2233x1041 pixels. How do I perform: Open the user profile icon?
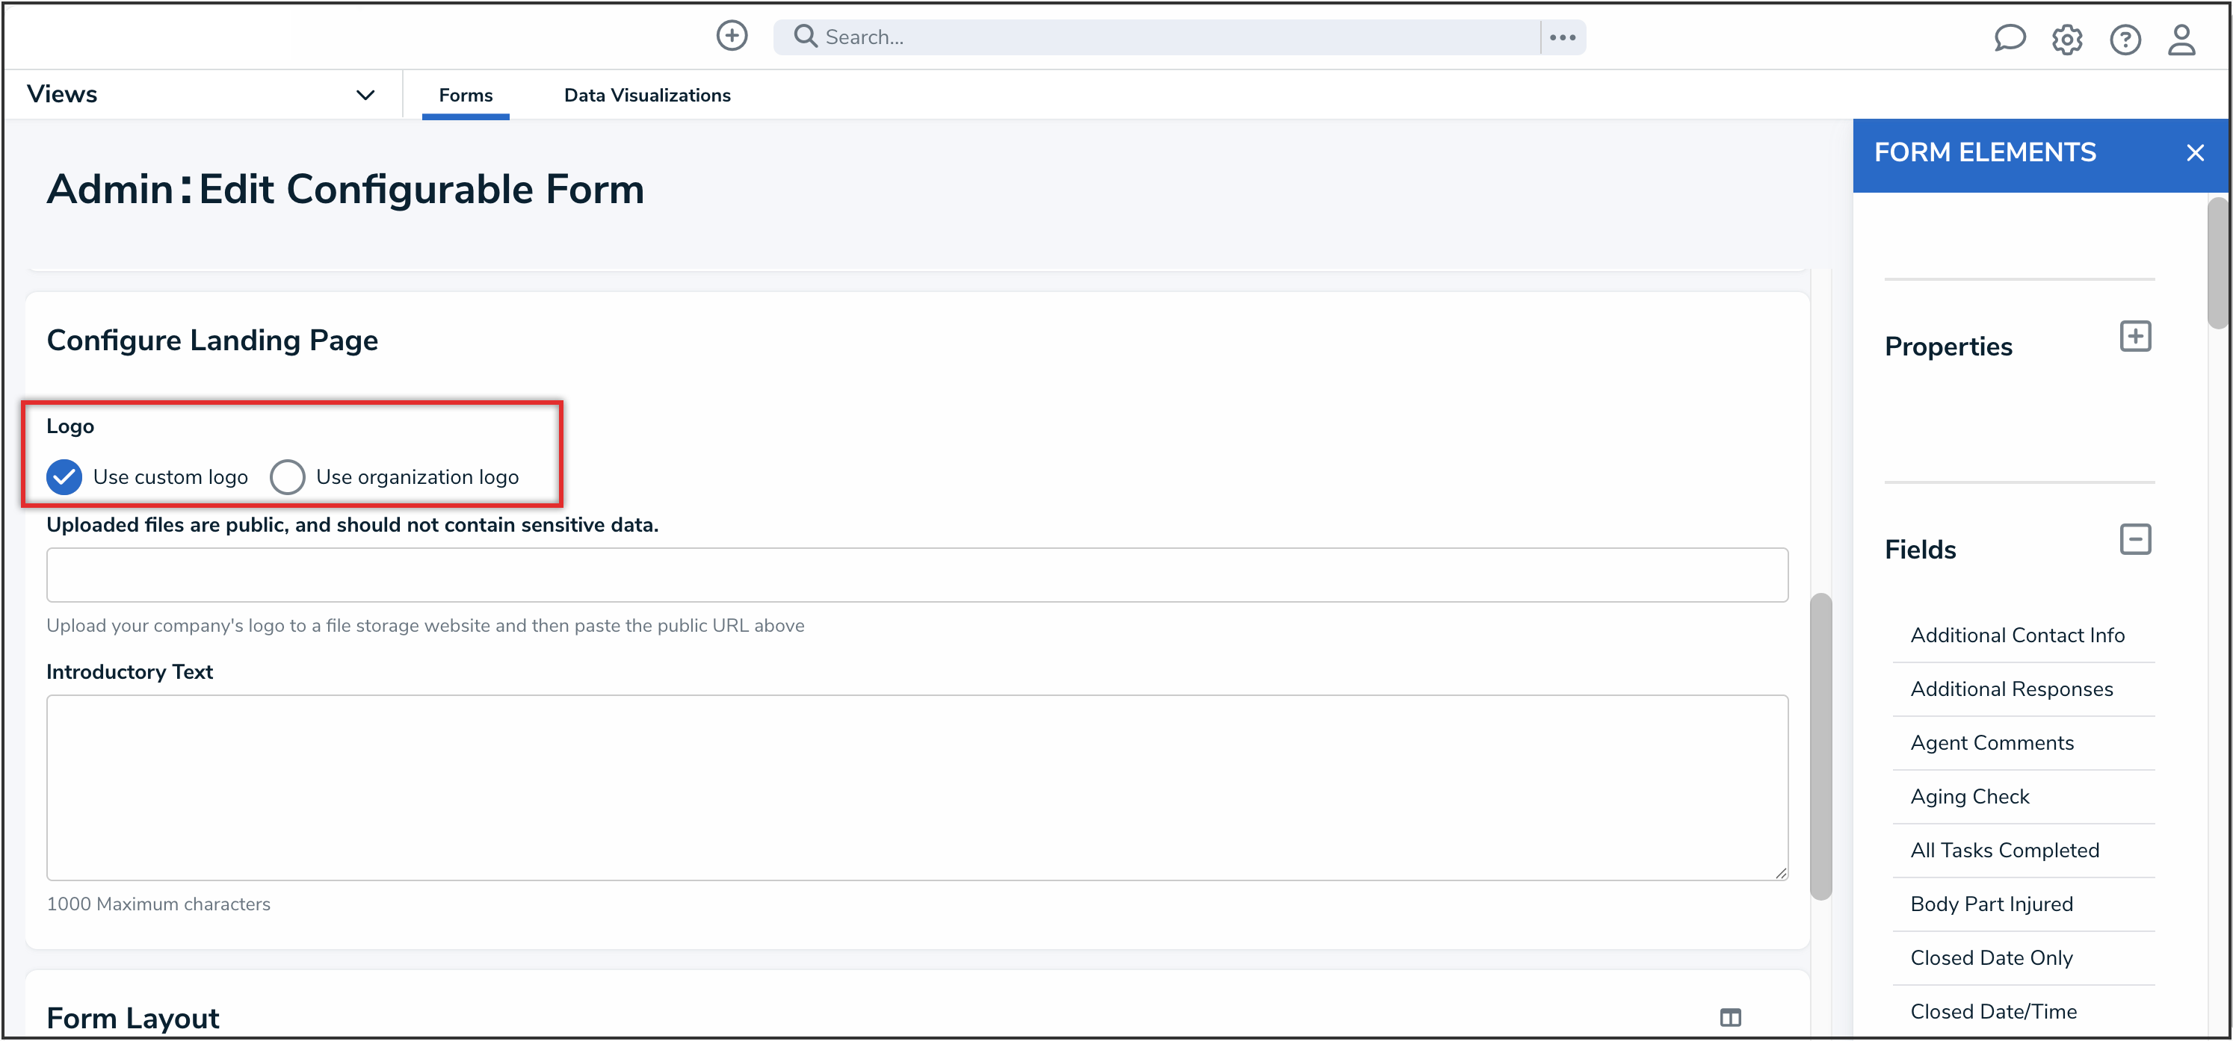tap(2181, 40)
